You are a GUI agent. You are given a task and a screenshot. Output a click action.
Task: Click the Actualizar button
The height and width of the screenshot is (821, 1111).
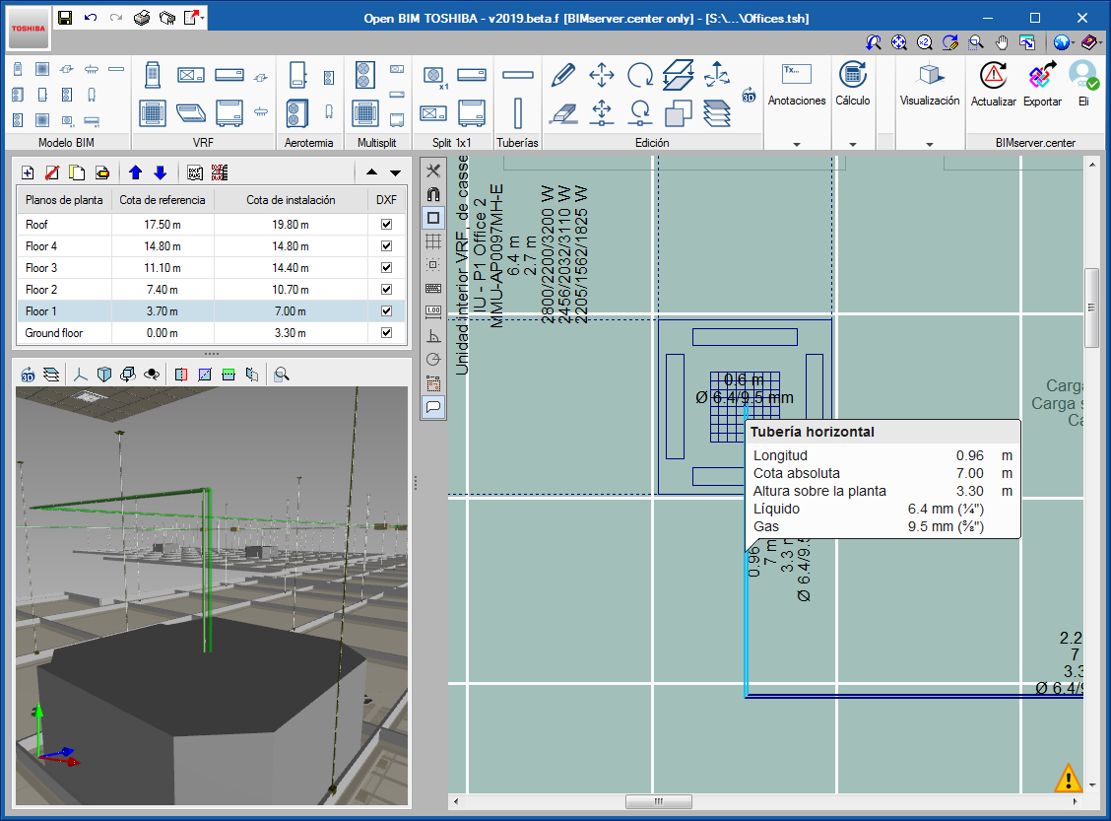point(994,86)
